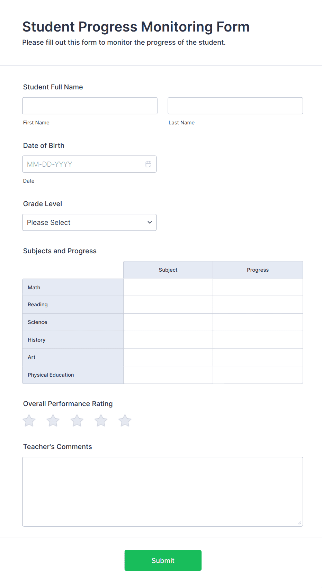Give a five-star rating by clicking last star

point(124,420)
